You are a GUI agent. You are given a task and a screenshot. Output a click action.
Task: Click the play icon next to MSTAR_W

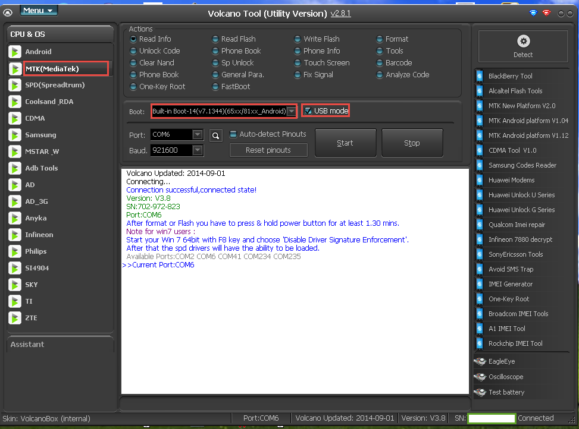tap(15, 152)
